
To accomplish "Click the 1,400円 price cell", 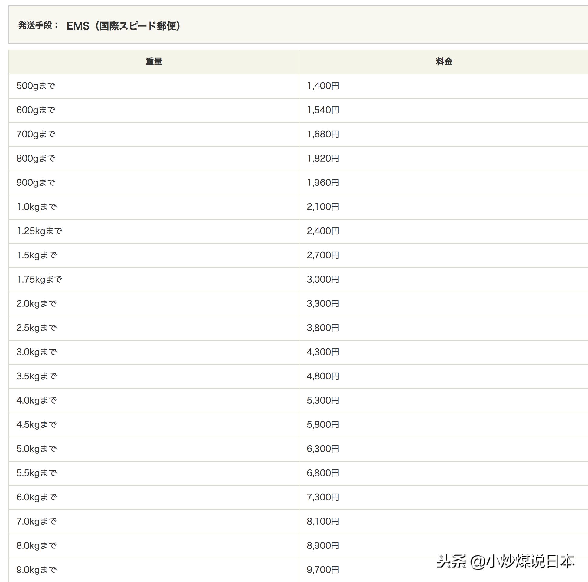I will (324, 86).
